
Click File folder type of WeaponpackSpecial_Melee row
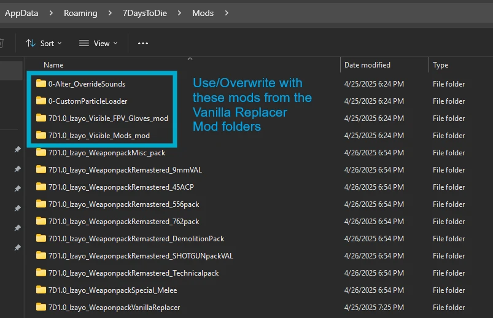point(449,290)
